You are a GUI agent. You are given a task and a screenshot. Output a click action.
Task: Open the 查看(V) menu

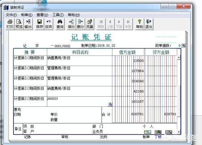point(42,15)
